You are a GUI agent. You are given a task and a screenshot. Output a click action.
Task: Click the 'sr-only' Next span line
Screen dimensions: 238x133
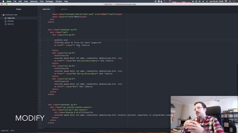tap(69, 17)
